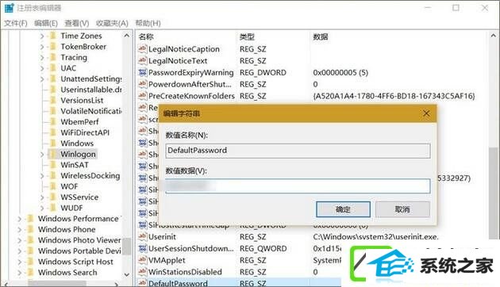Screen dimensions: 500x287
Task: Click the UserSessionShutdown QWORD value icon
Action: pyautogui.click(x=142, y=248)
